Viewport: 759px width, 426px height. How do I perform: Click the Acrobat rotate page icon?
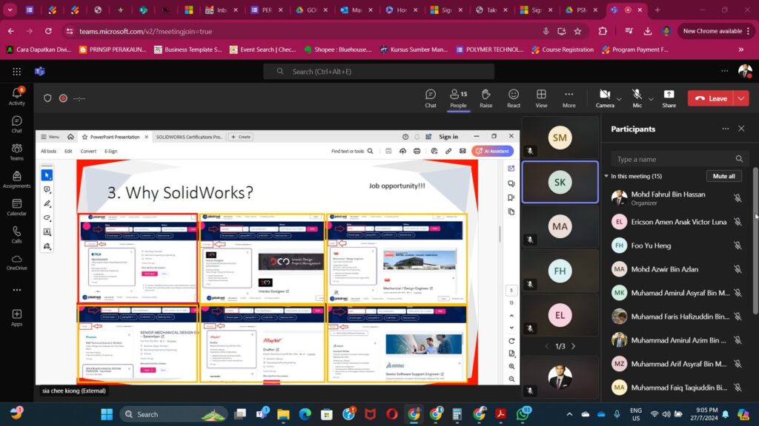pyautogui.click(x=511, y=341)
